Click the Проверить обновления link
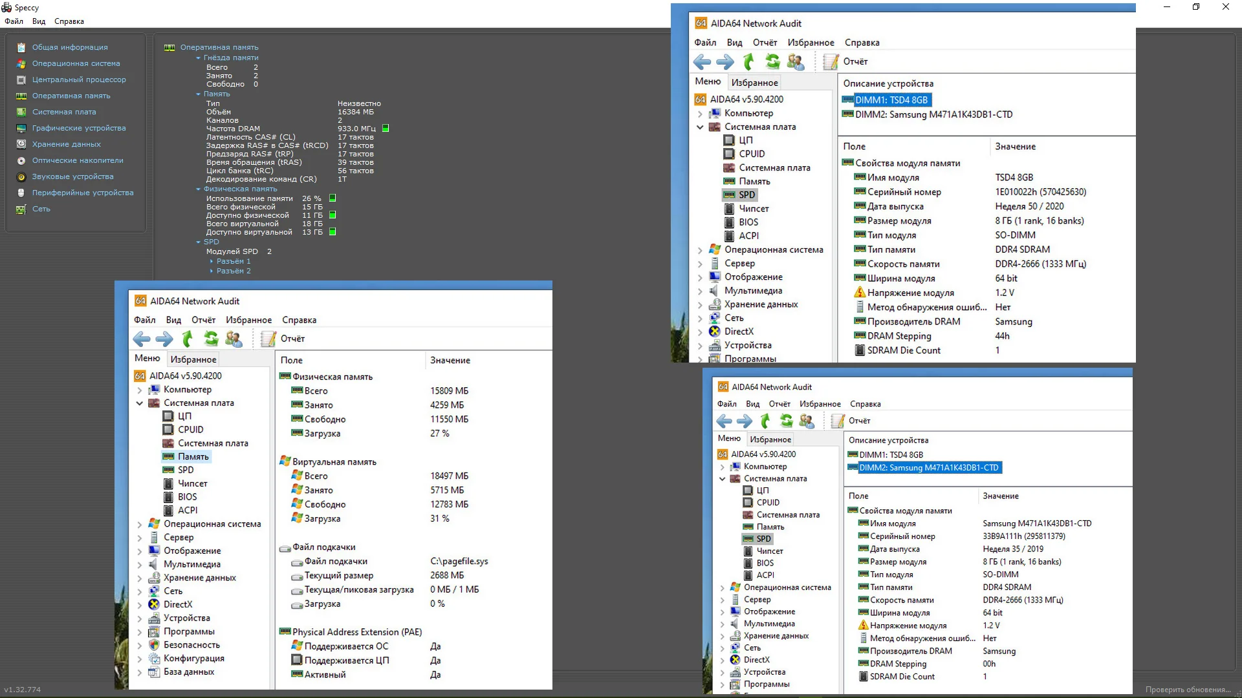Screen dimensions: 1242x698 click(x=1188, y=690)
